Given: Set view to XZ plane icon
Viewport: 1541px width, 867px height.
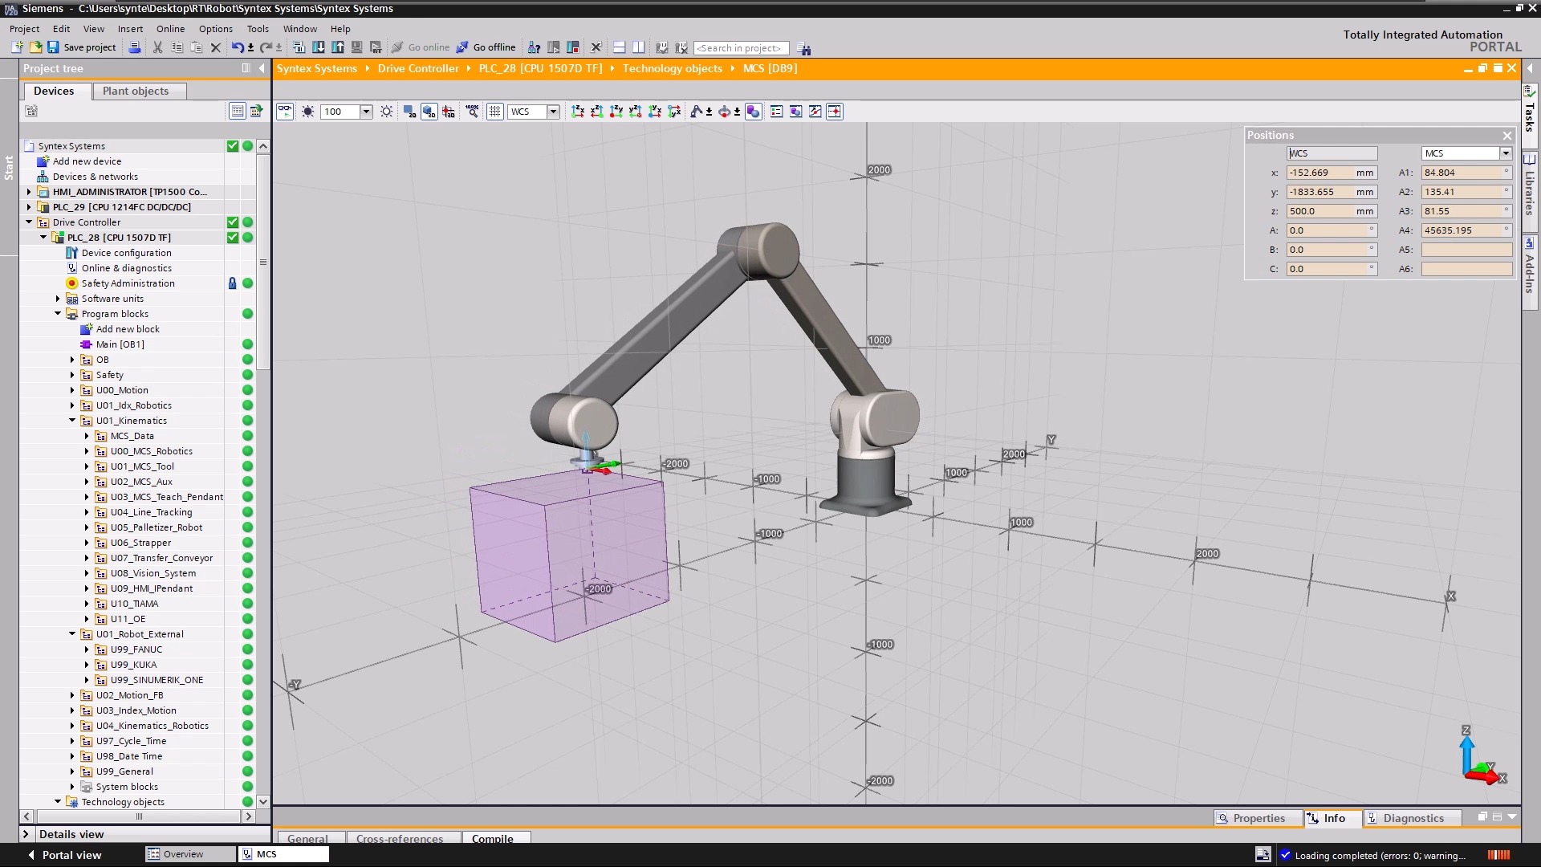Looking at the screenshot, I should coord(596,112).
